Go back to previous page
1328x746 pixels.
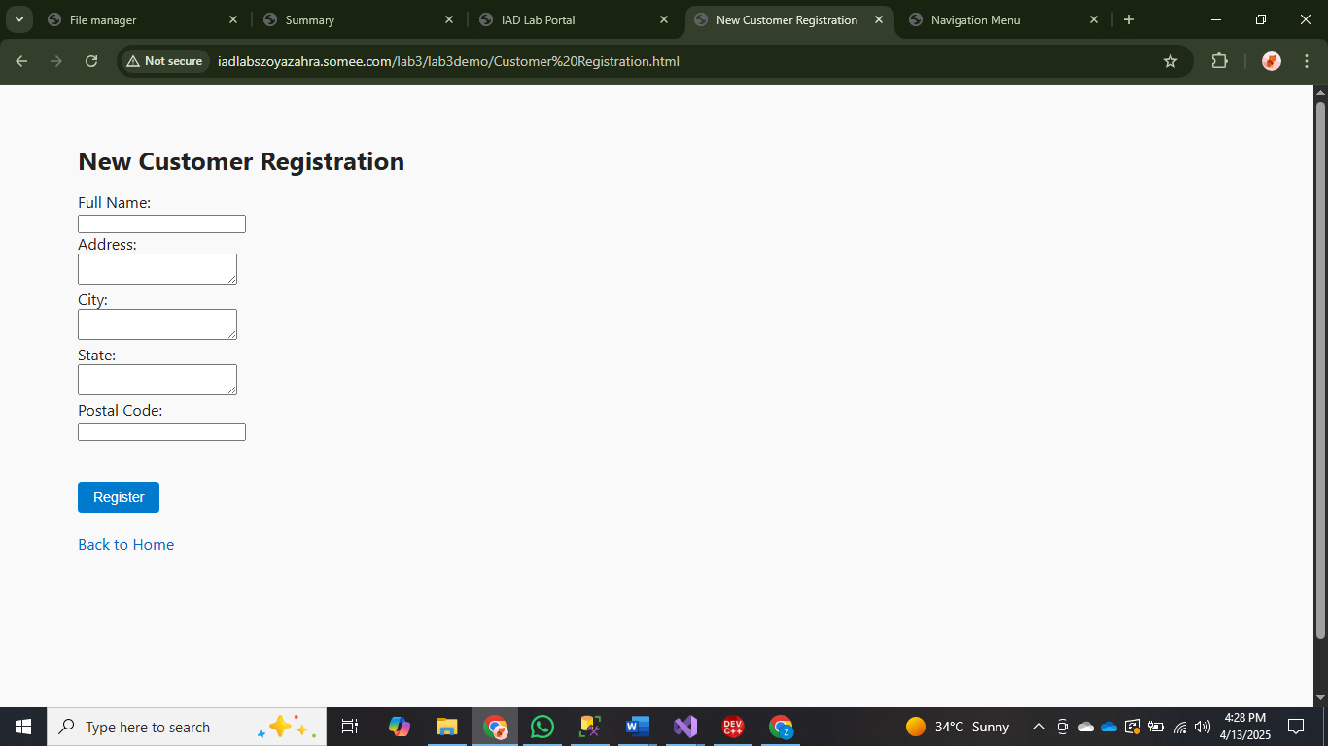(21, 61)
